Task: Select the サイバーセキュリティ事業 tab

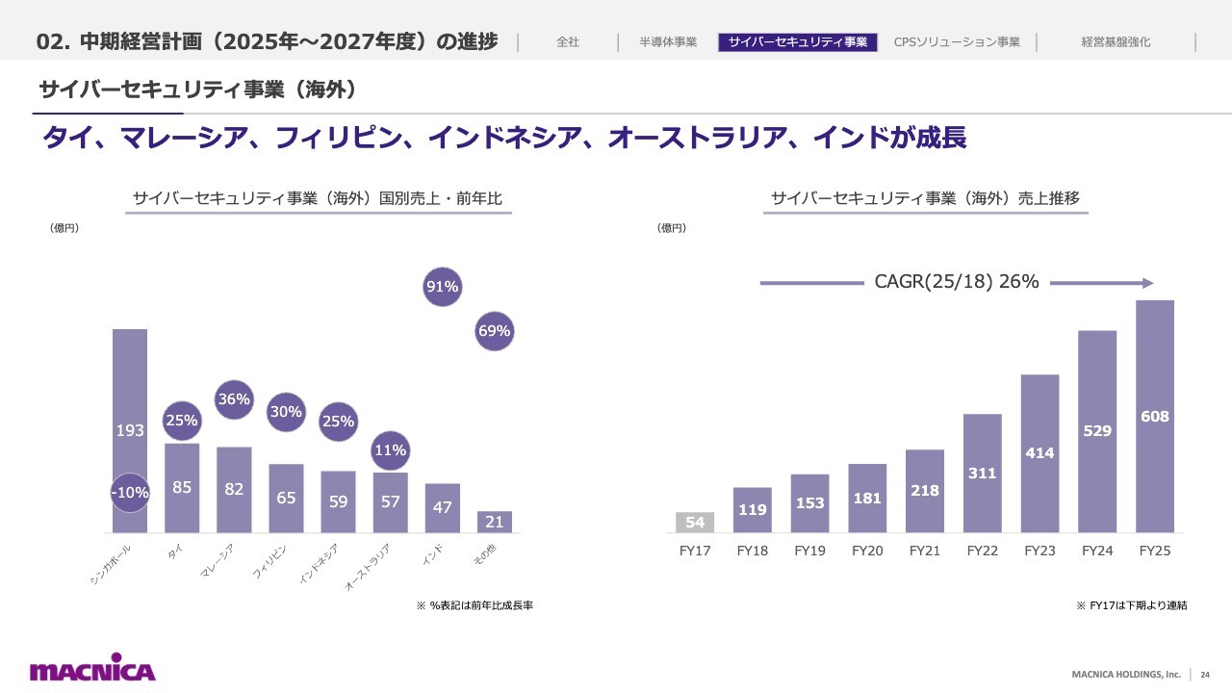Action: coord(798,42)
